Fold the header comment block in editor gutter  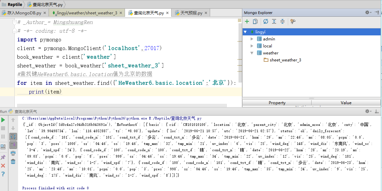point(14,22)
